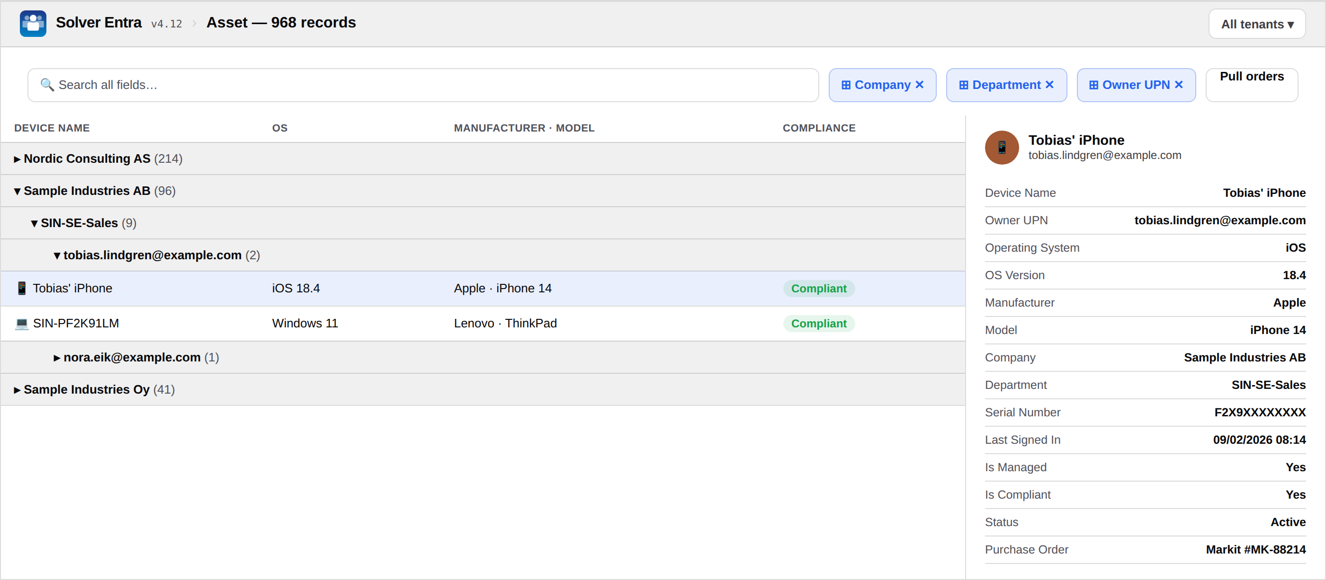Open the All tenants dropdown
Image resolution: width=1326 pixels, height=580 pixels.
point(1256,24)
